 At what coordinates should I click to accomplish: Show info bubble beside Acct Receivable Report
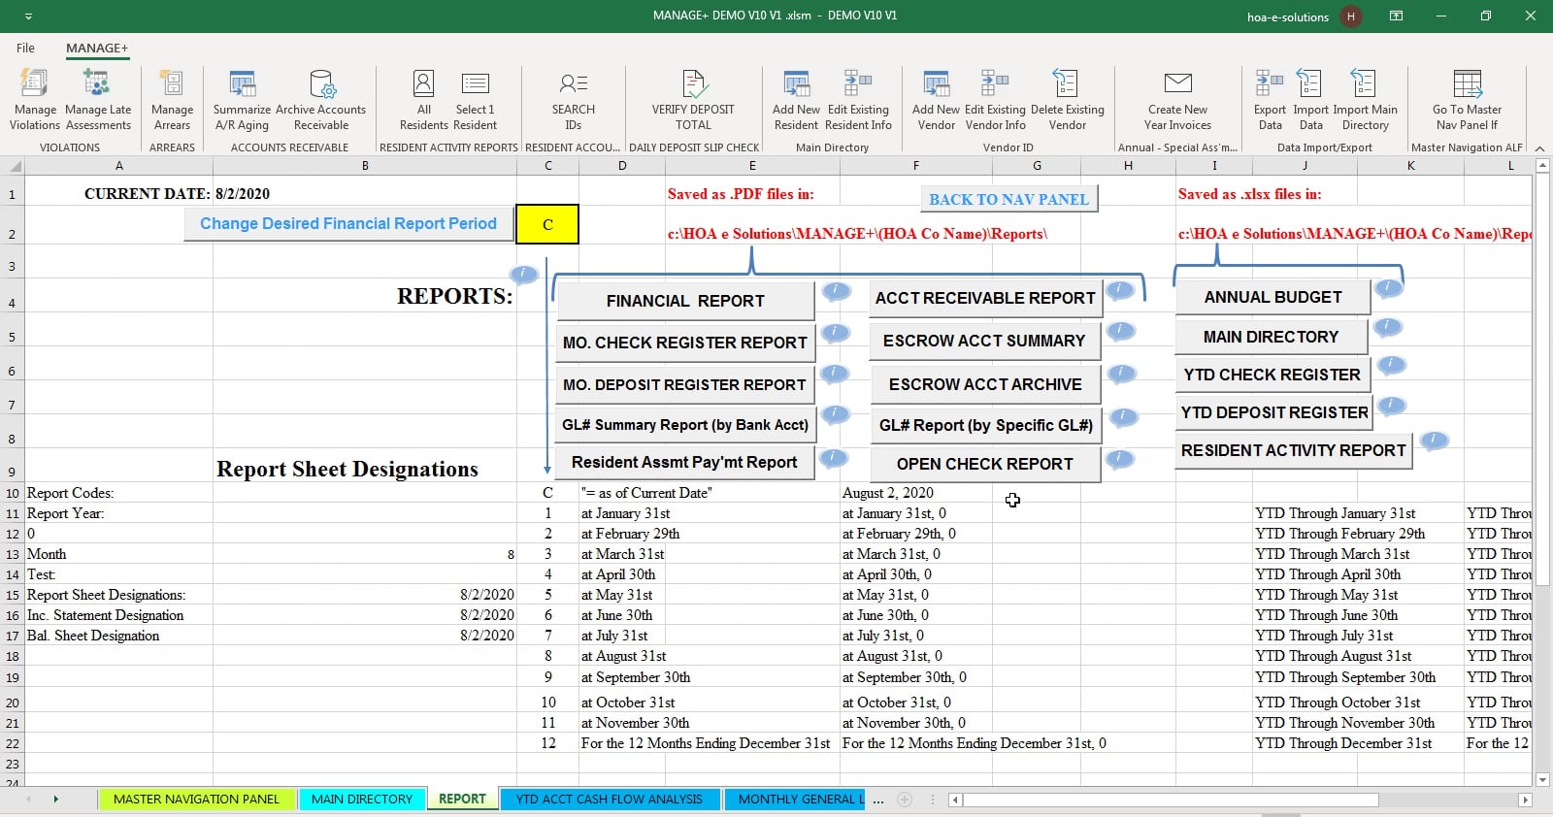click(x=1120, y=290)
